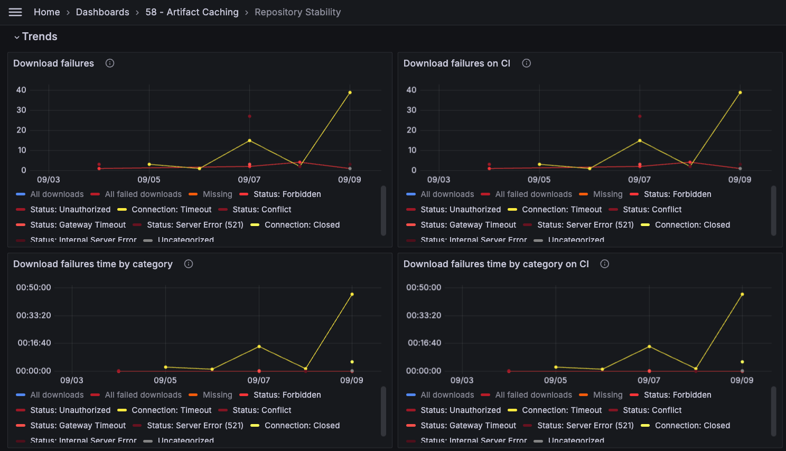This screenshot has height=451, width=786.
Task: Open the 58 - Artifact Caching folder breadcrumb
Action: [x=192, y=12]
